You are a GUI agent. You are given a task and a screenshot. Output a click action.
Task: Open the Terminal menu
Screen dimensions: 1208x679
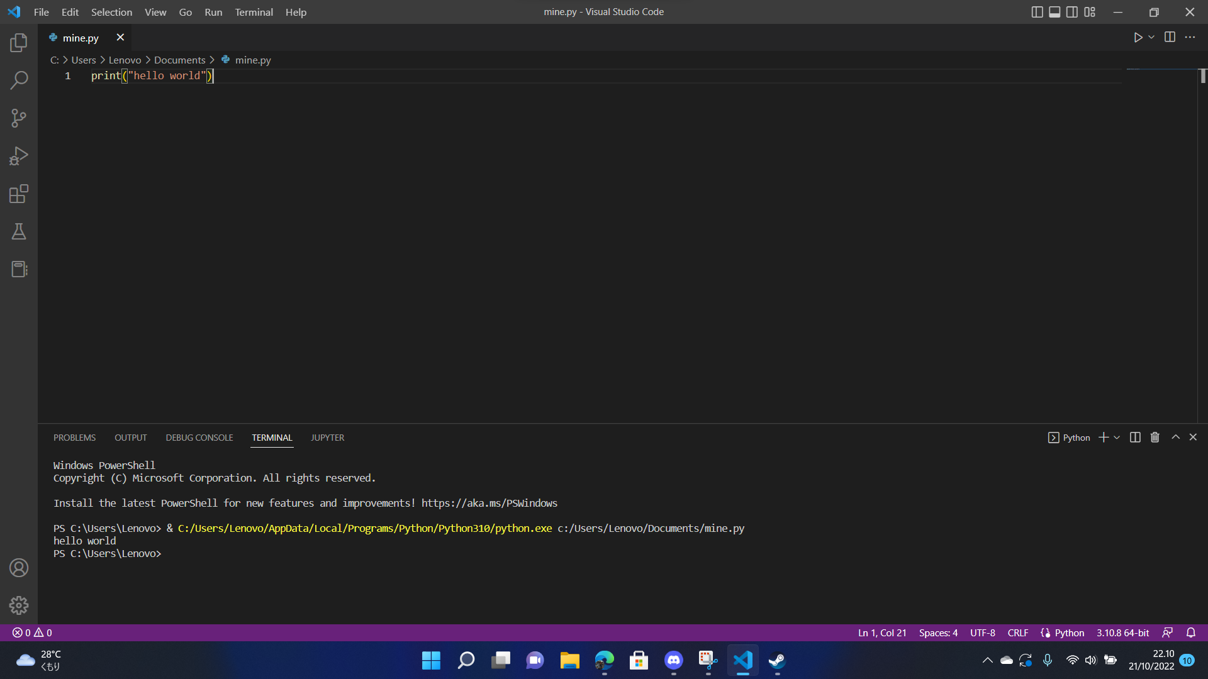[253, 12]
